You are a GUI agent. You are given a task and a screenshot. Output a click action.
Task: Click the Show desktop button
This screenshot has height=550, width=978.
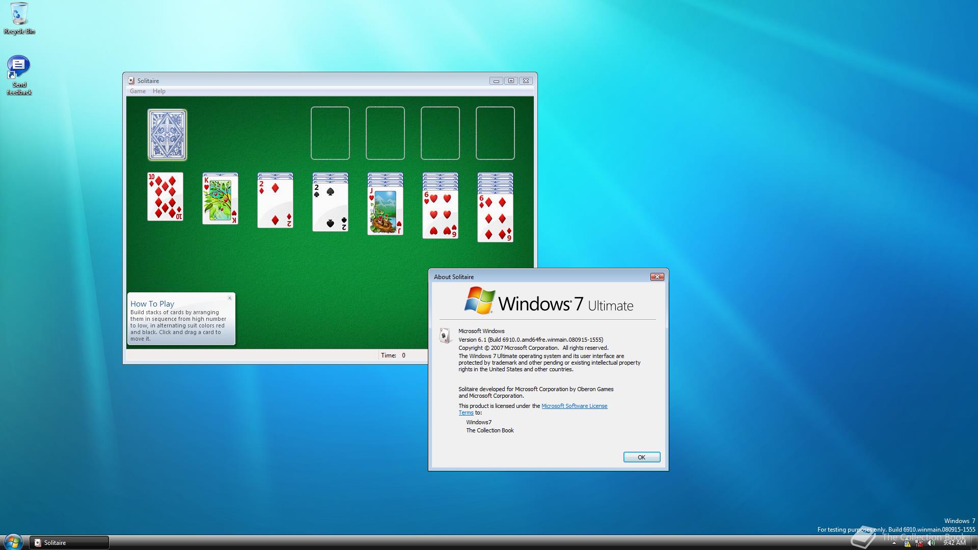(x=973, y=542)
